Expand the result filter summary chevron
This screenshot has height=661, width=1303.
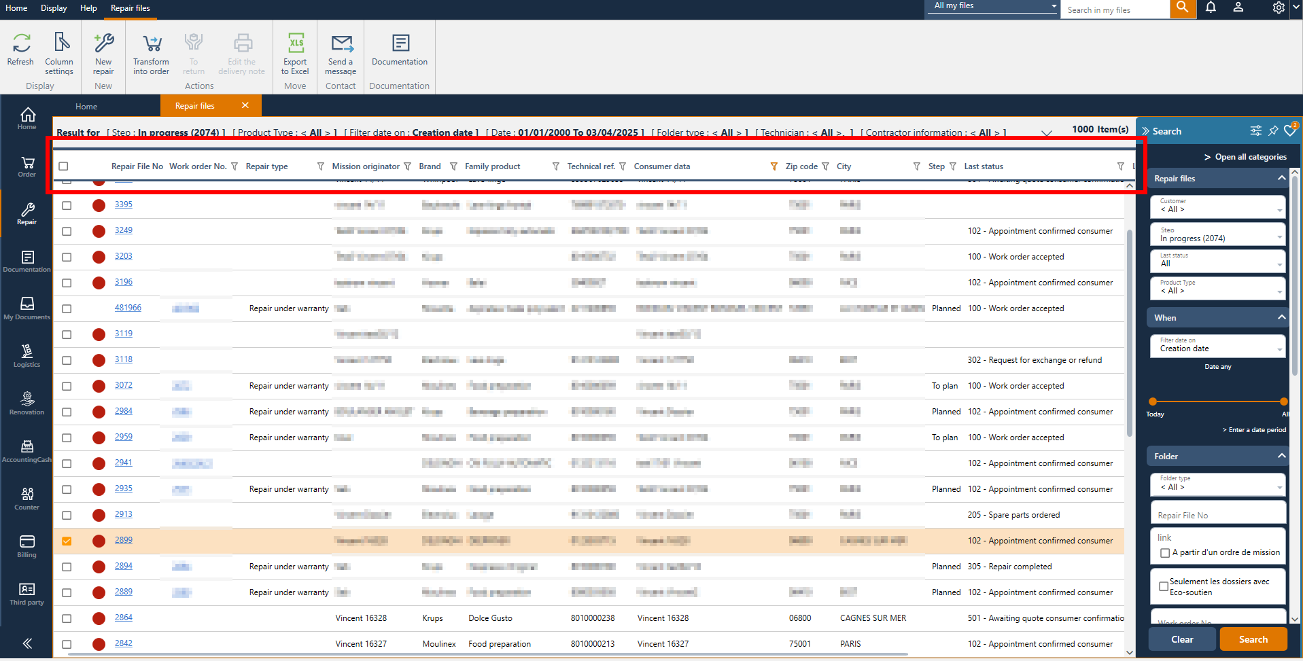click(1047, 132)
